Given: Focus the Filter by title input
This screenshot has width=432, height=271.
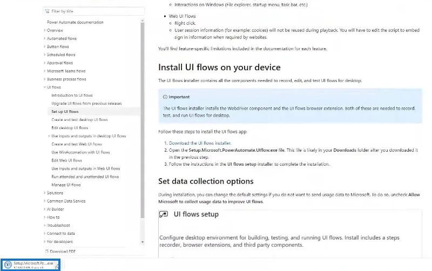Looking at the screenshot, I should 93,11.
